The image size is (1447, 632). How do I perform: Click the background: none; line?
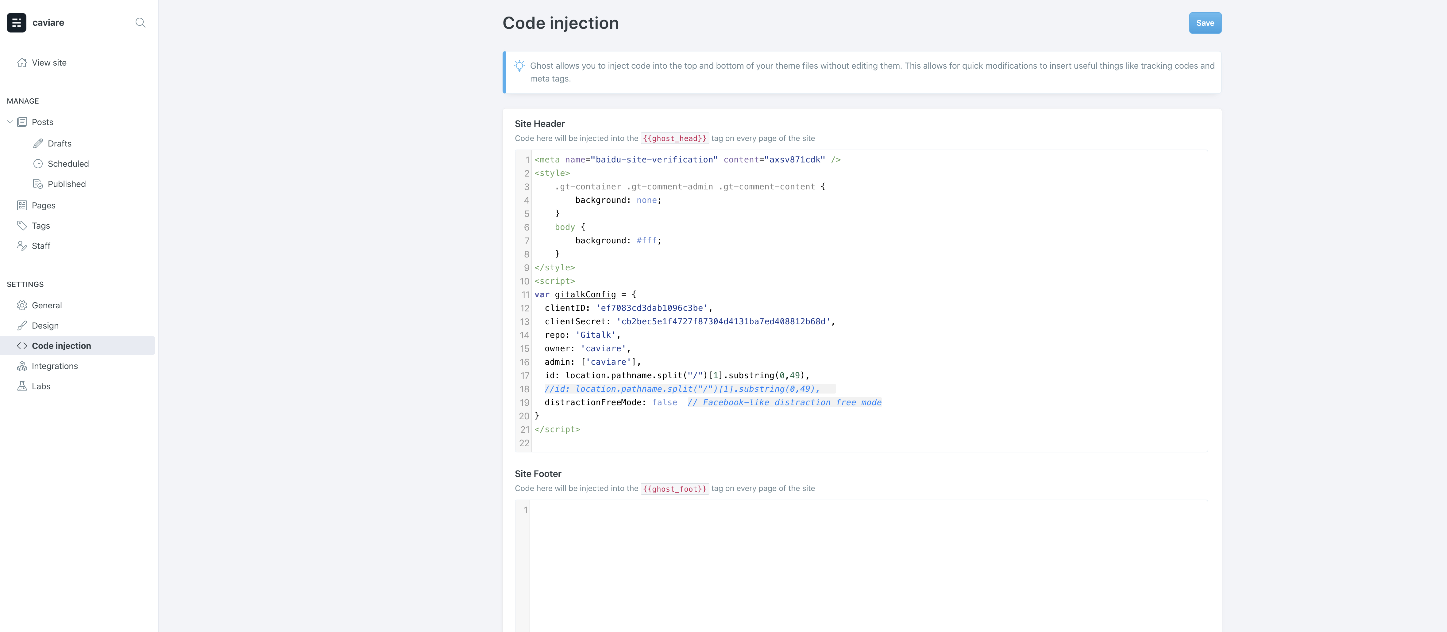[618, 200]
